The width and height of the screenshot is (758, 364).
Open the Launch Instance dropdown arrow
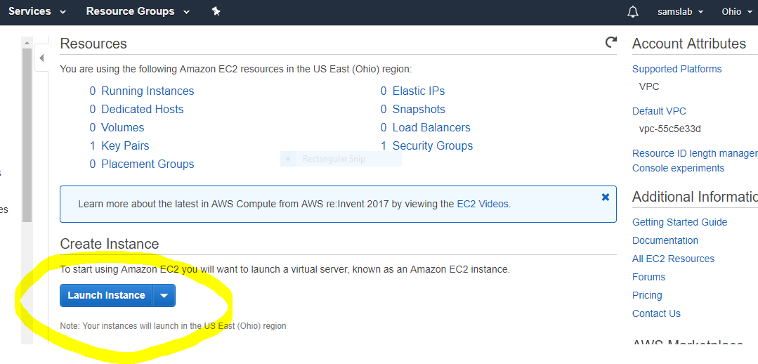pyautogui.click(x=164, y=295)
